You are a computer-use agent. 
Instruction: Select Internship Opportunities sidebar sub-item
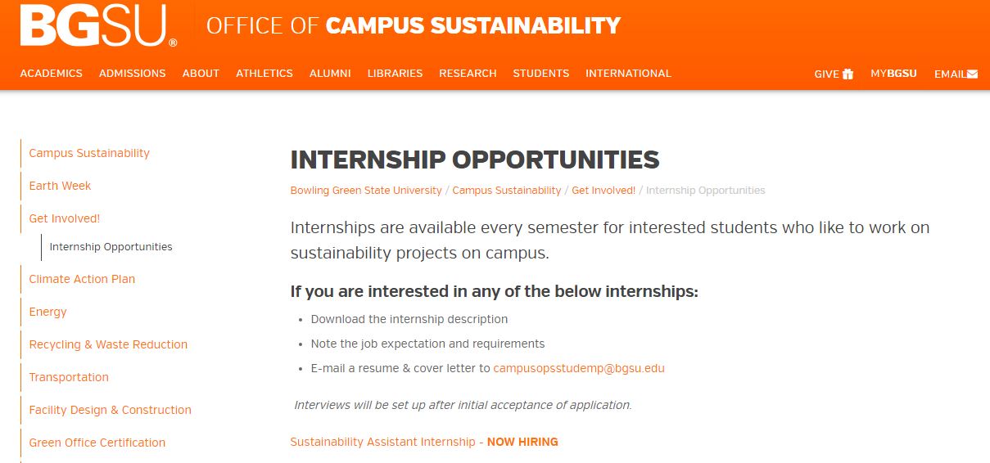point(111,247)
